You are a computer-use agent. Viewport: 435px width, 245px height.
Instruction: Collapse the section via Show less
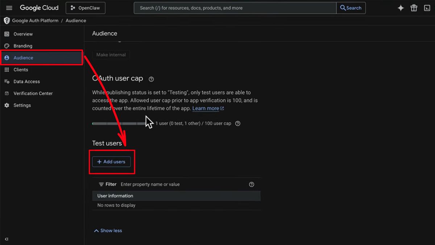point(108,230)
